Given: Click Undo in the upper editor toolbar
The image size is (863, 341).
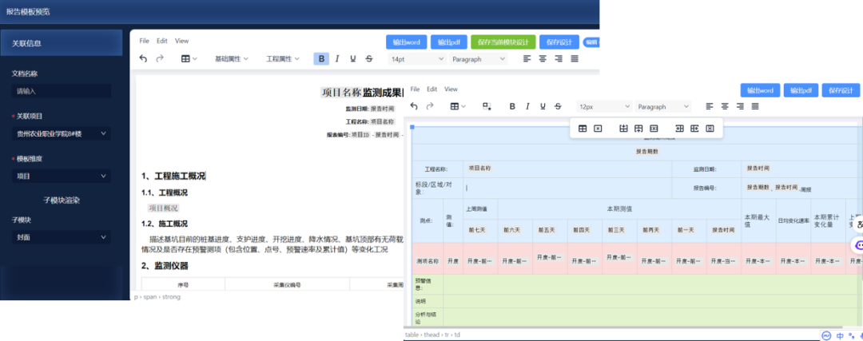Looking at the screenshot, I should click(x=143, y=59).
